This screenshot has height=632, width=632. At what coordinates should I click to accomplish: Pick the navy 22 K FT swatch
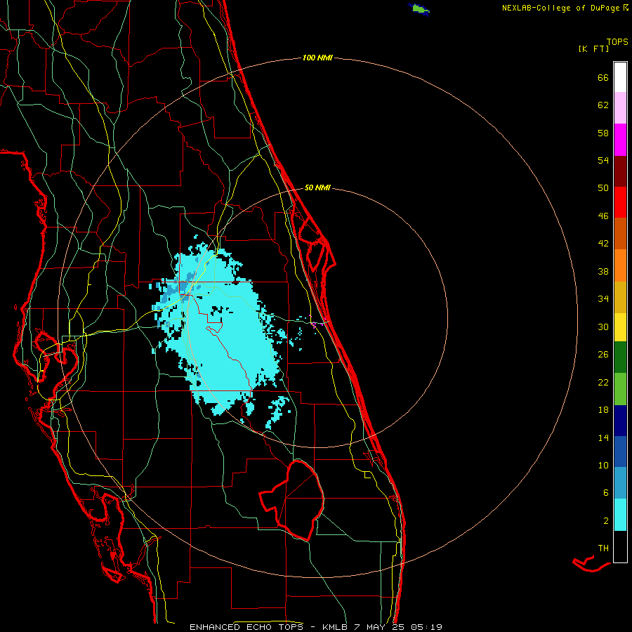(620, 421)
